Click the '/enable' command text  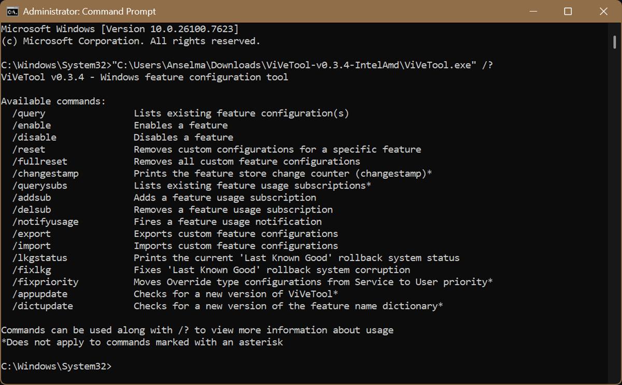[x=32, y=125]
